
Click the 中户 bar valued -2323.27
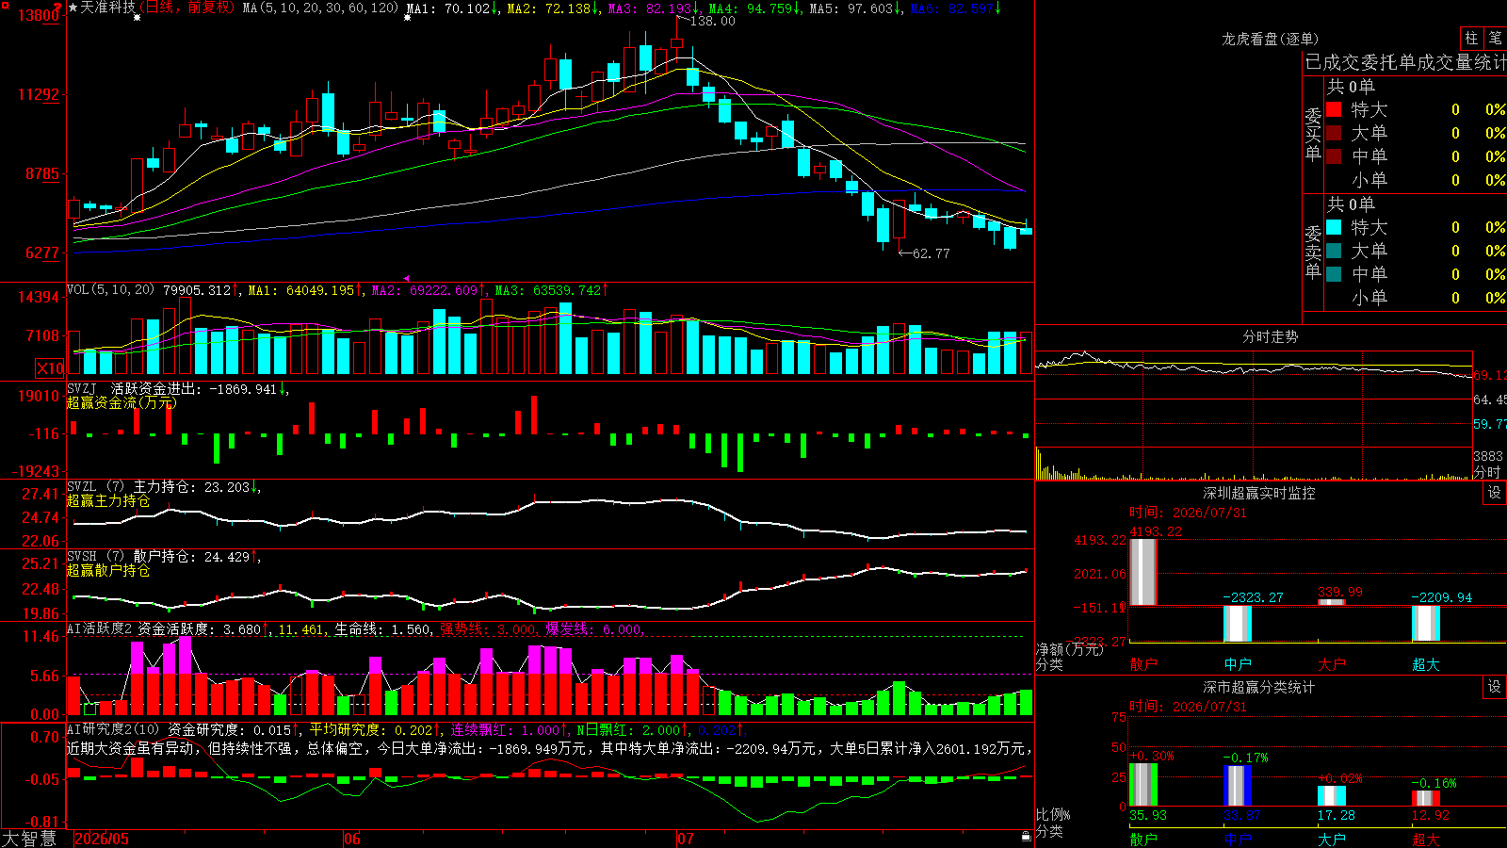(x=1237, y=624)
